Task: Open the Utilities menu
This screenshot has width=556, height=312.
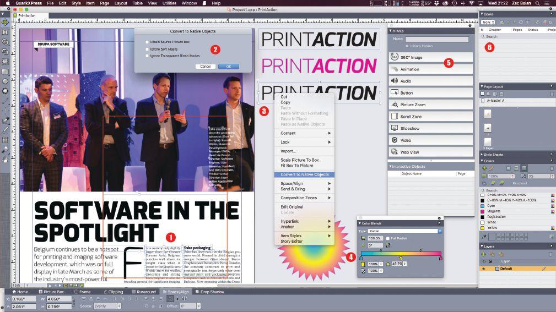Action: 169,3
